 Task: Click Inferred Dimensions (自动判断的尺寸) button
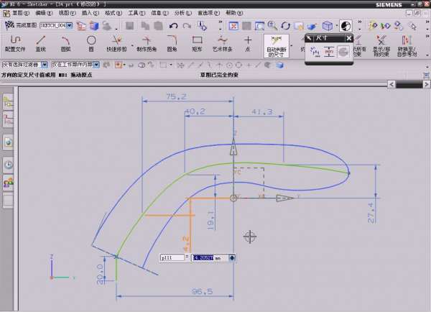pos(276,45)
